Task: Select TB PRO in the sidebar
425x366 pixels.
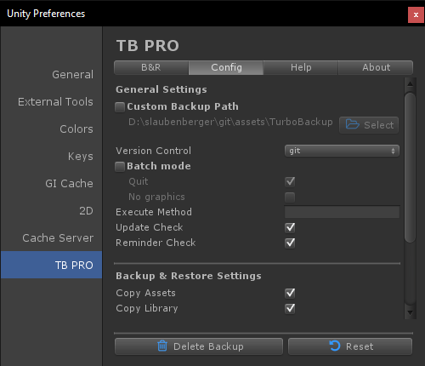Action: coord(51,265)
